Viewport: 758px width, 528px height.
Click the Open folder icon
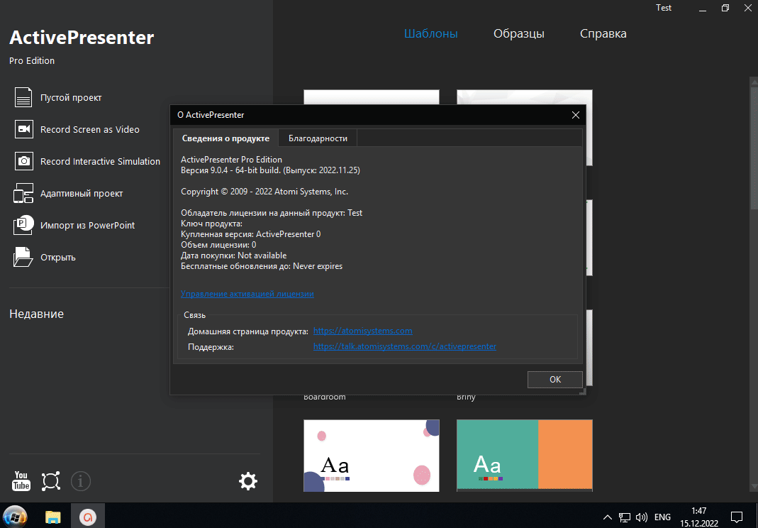pyautogui.click(x=23, y=257)
